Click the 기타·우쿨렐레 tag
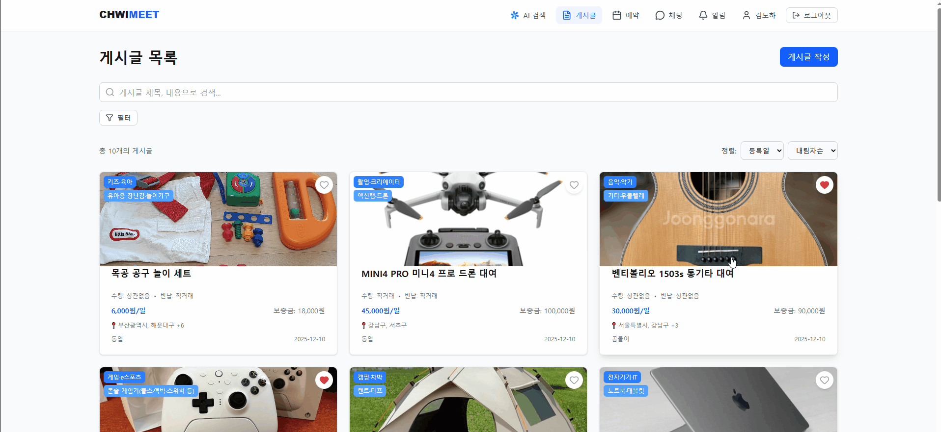 [x=626, y=196]
